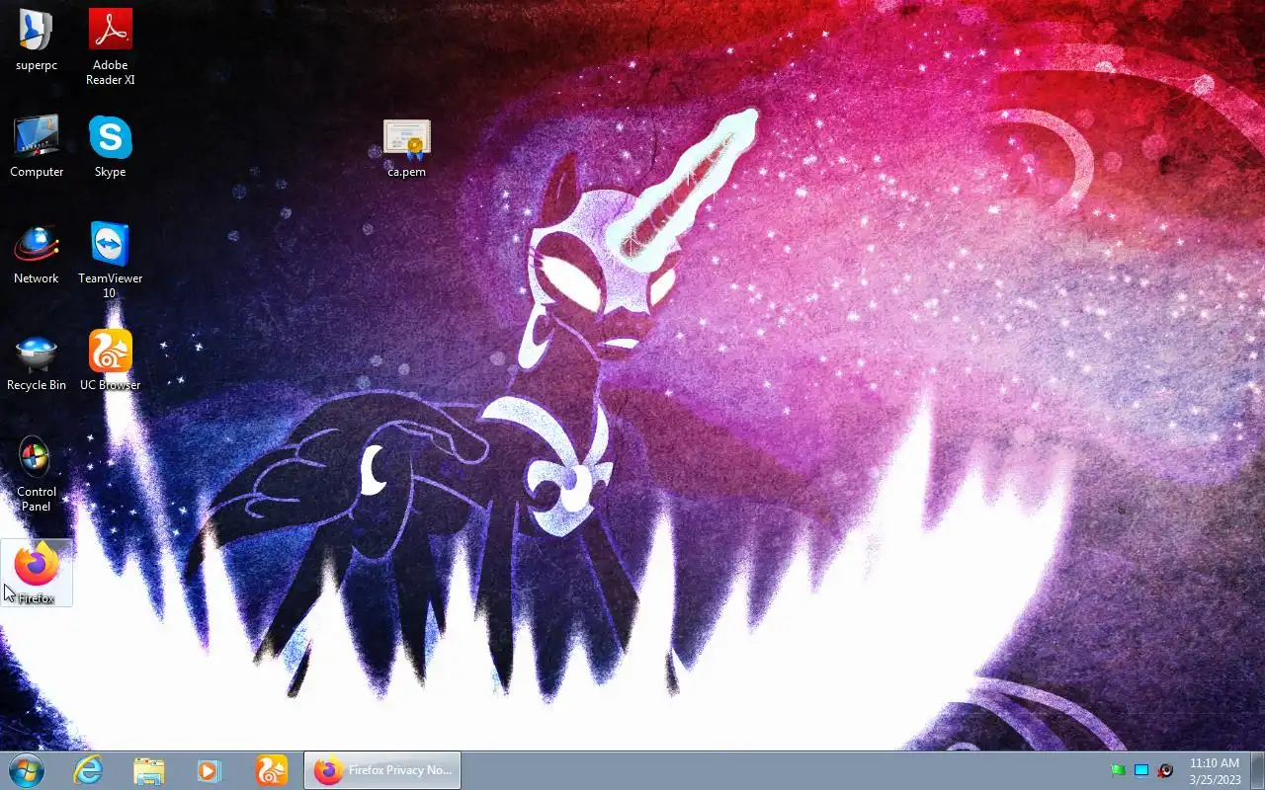Select the ca.pem certificate file
The height and width of the screenshot is (790, 1265).
407,148
